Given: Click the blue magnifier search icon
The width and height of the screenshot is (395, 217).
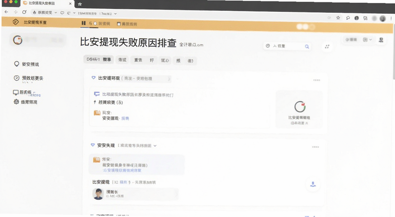Looking at the screenshot, I should pos(307,46).
